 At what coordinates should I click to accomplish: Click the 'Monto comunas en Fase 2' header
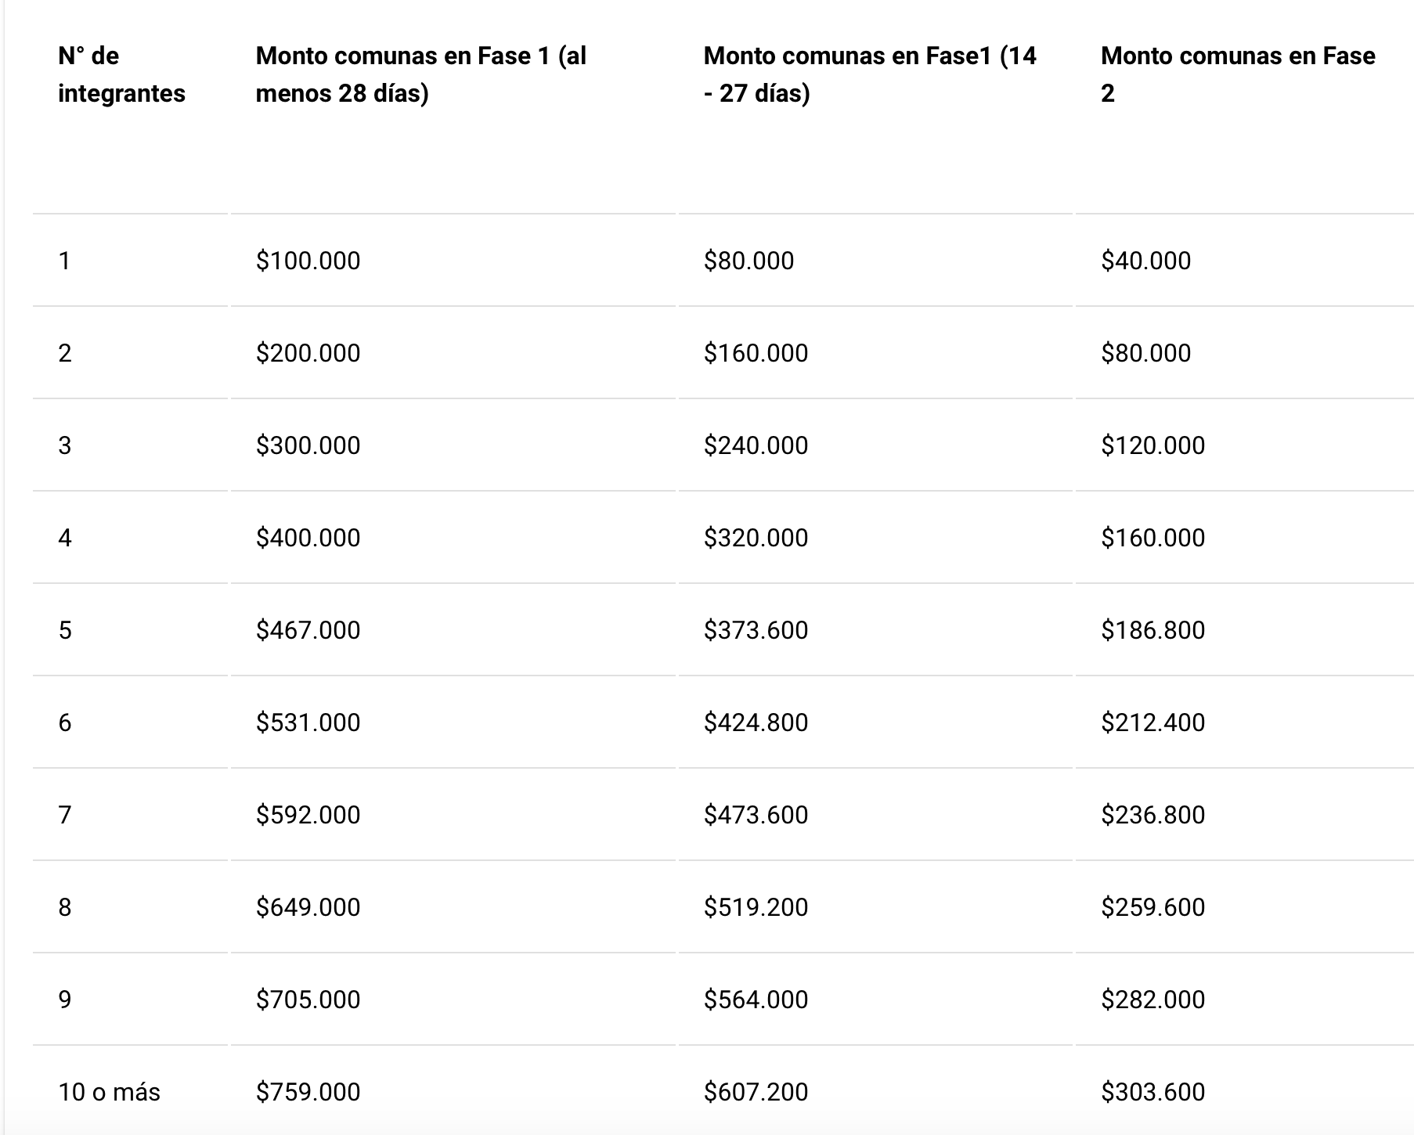(1238, 74)
